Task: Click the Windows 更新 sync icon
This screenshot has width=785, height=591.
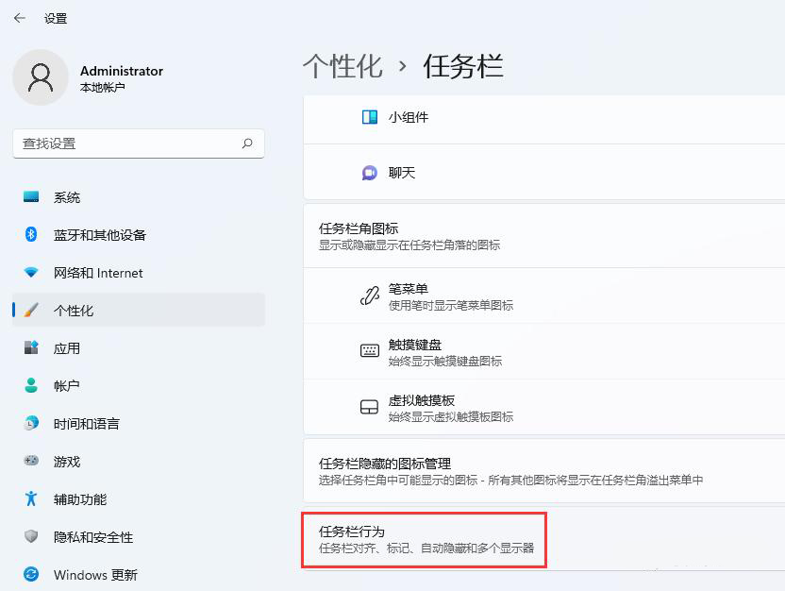Action: tap(31, 574)
